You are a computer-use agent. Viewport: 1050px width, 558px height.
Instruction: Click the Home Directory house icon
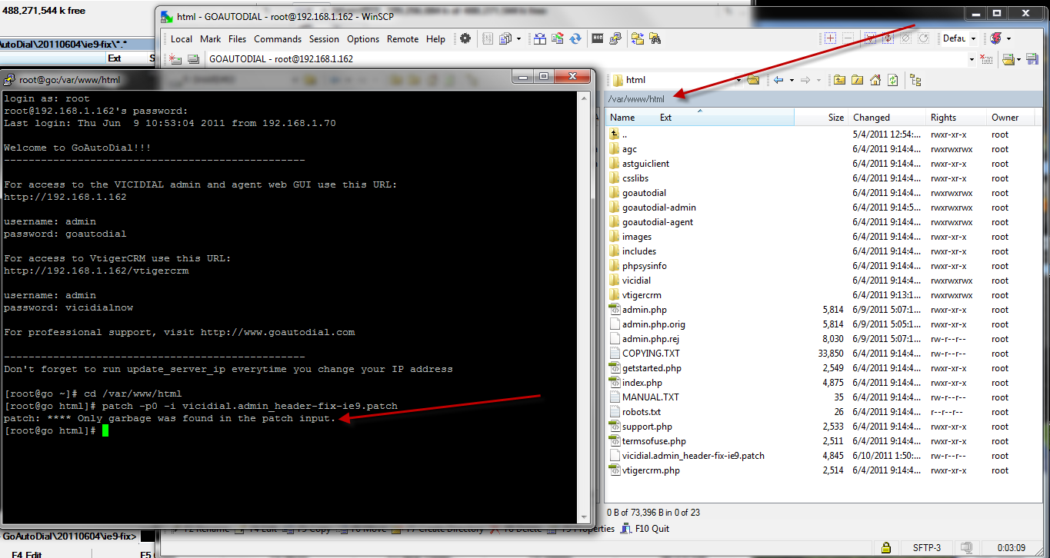875,80
